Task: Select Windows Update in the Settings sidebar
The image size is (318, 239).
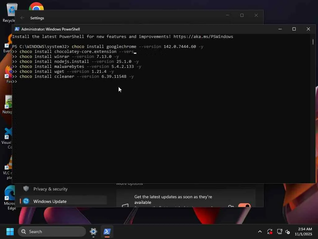Action: (x=63, y=201)
